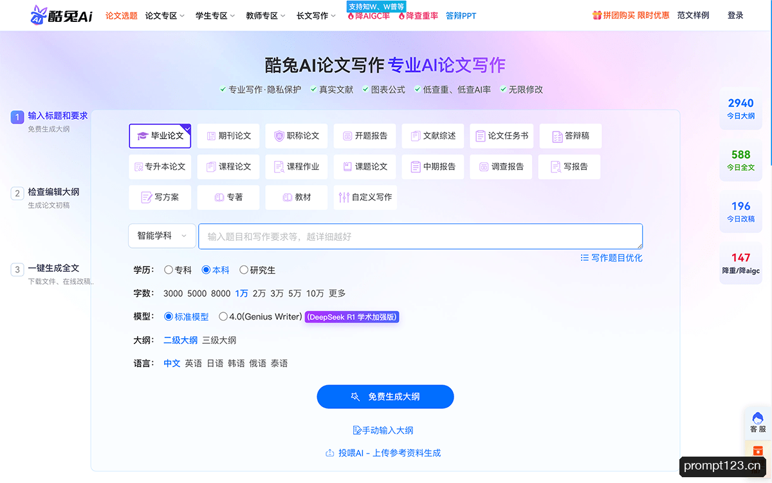Open the 范文样例 nav item

tap(693, 15)
